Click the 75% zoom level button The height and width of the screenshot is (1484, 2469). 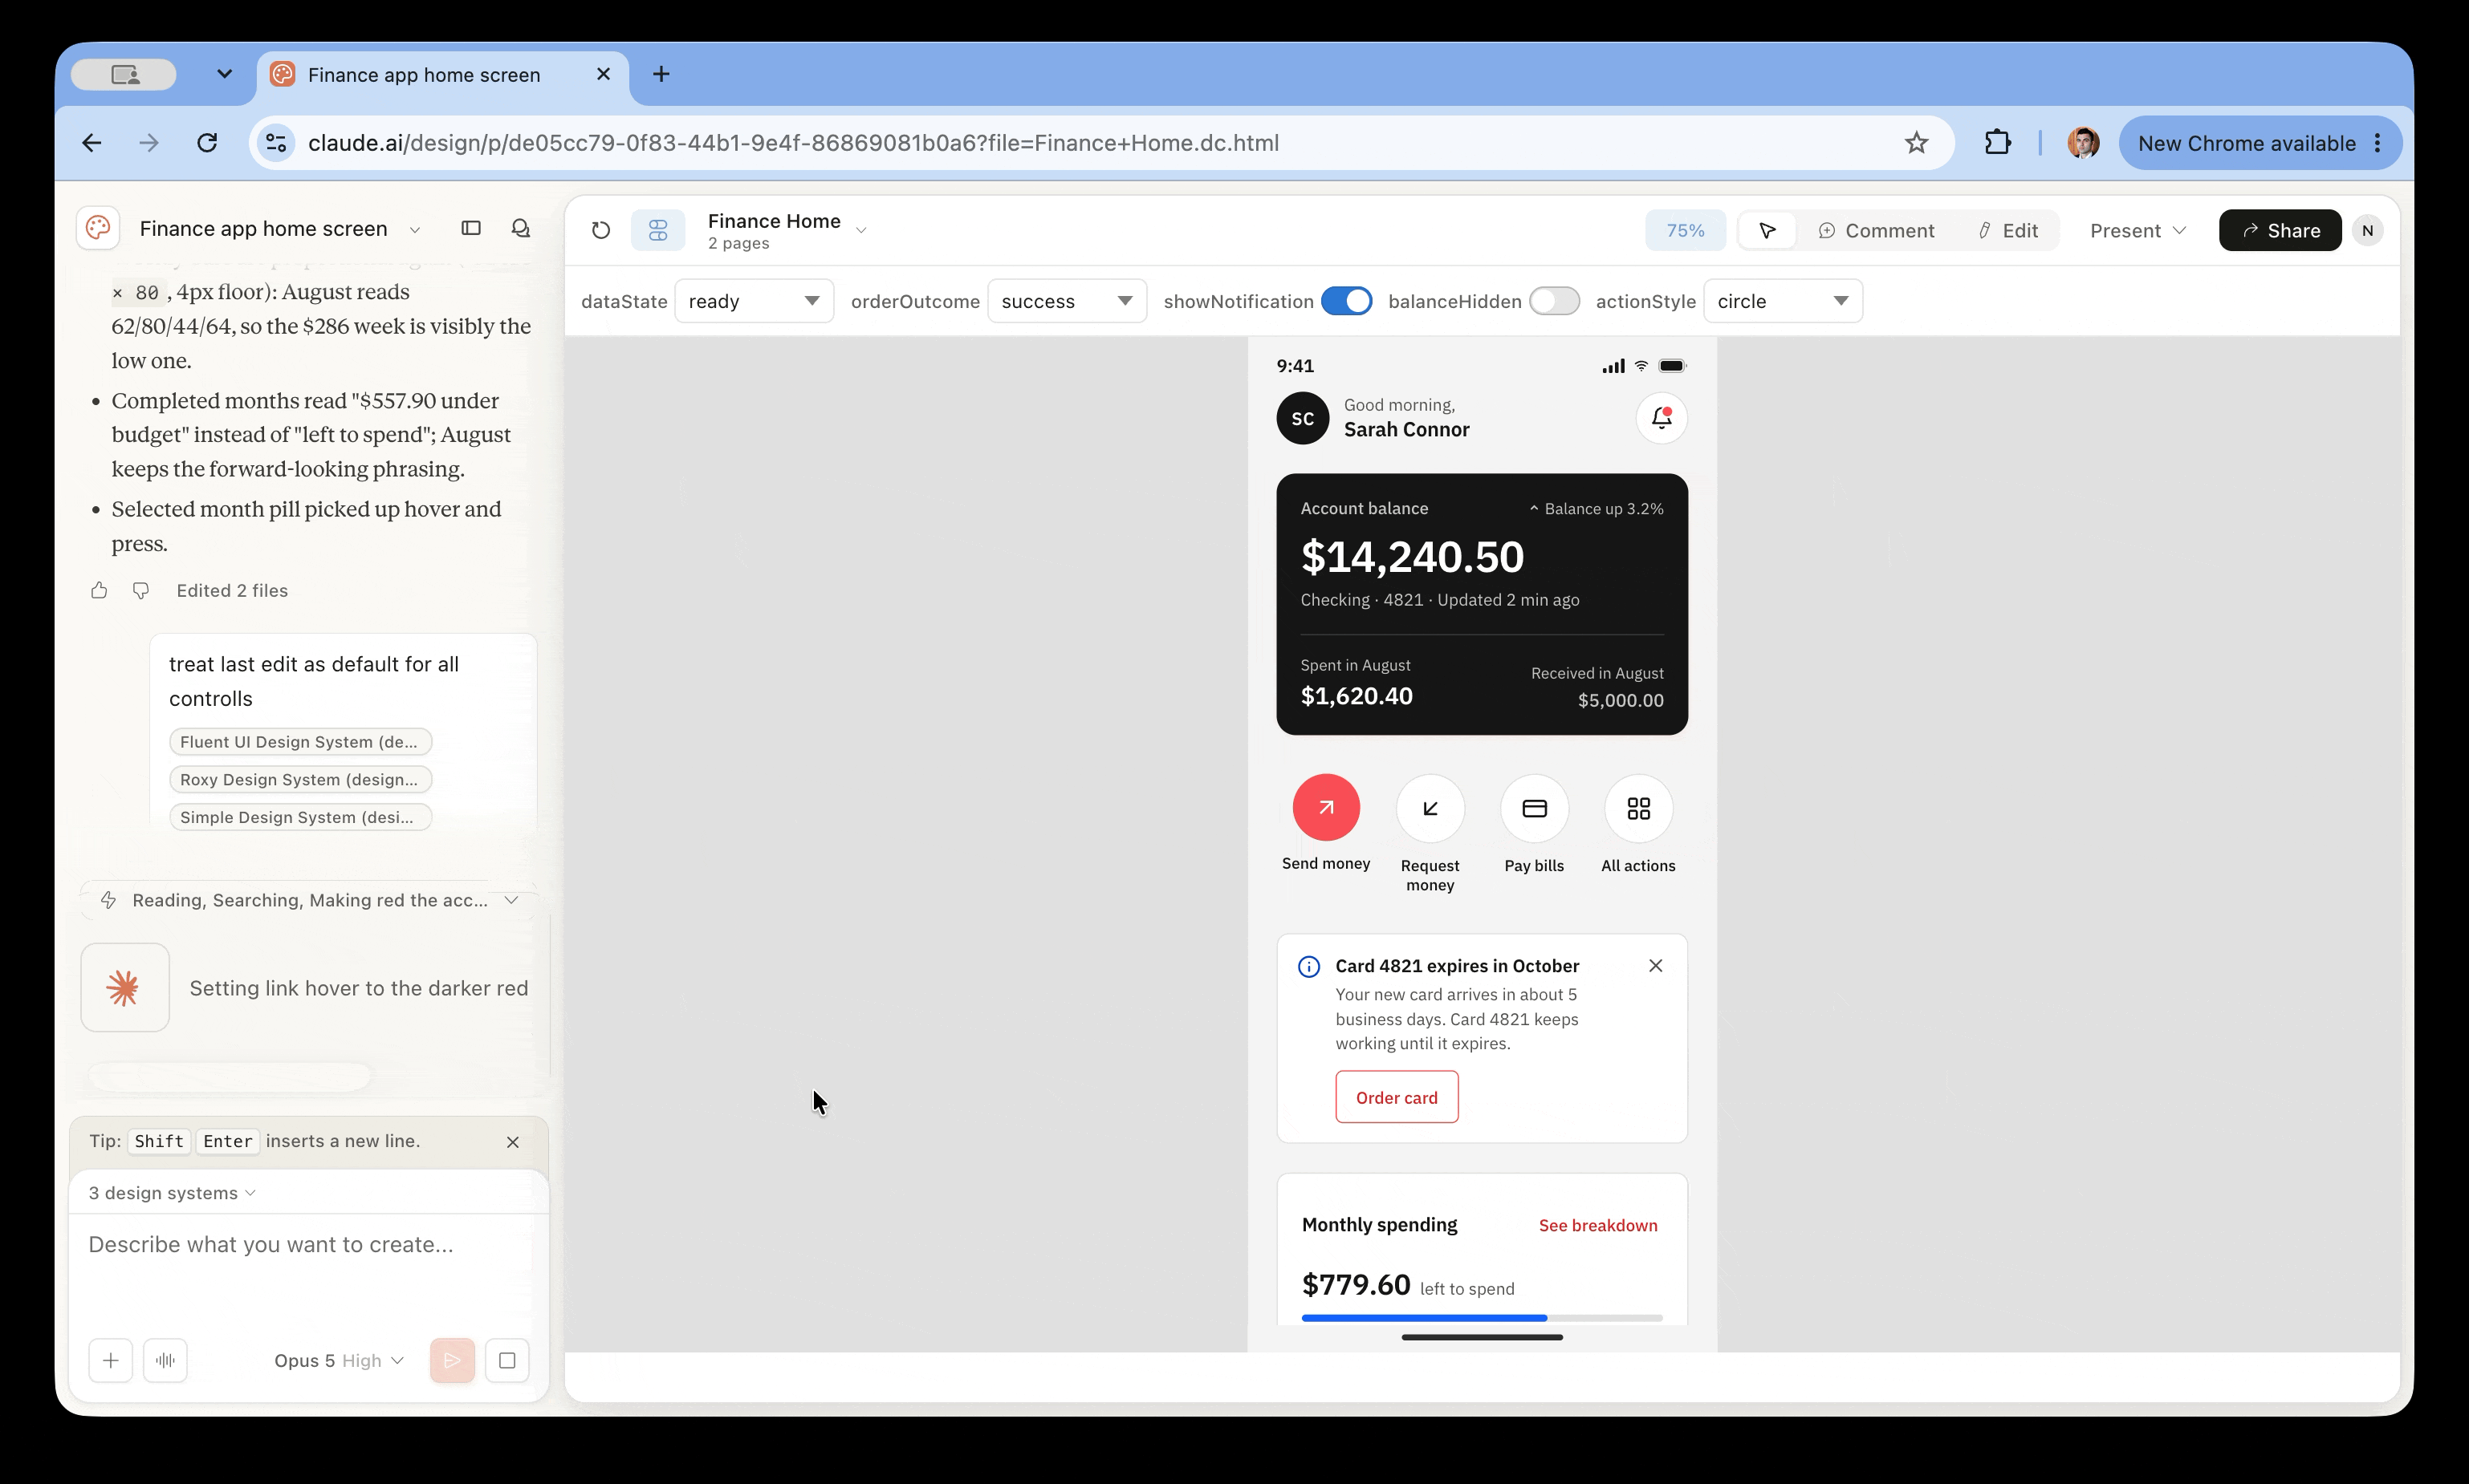tap(1685, 230)
